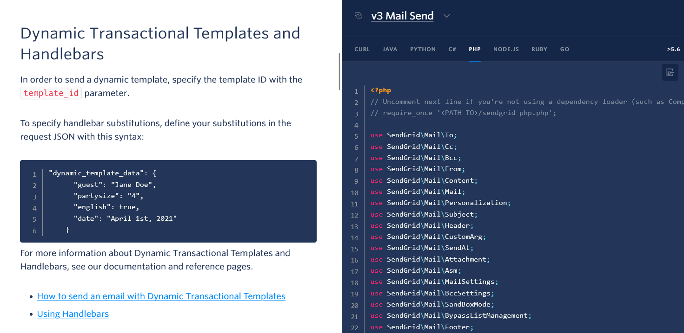Click the use SendGrid\Mail\Cc; line
This screenshot has height=333, width=684.
[x=414, y=147]
